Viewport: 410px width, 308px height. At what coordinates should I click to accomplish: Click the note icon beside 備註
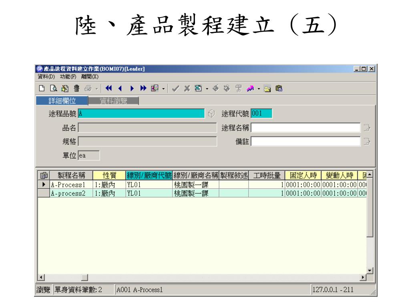[x=367, y=142]
